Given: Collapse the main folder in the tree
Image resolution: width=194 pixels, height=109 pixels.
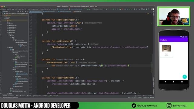Looking at the screenshot, I should (8, 48).
